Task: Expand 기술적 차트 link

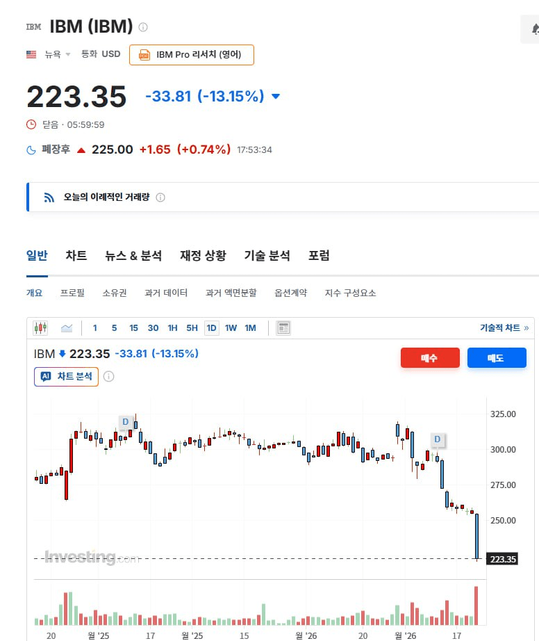Action: tap(504, 328)
